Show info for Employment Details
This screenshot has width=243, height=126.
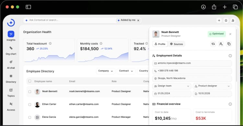tap(230, 56)
